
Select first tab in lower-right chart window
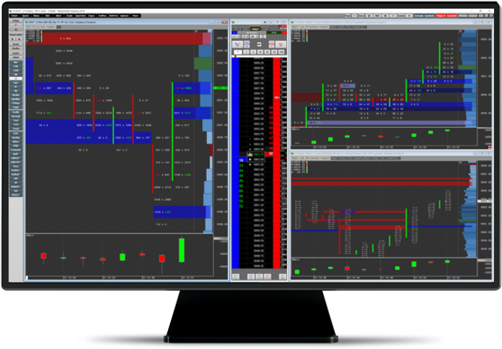(x=310, y=159)
